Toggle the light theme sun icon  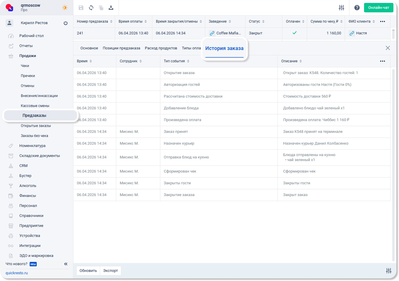click(x=65, y=8)
